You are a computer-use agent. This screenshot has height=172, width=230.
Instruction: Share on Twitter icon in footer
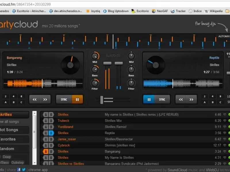[x=24, y=170]
